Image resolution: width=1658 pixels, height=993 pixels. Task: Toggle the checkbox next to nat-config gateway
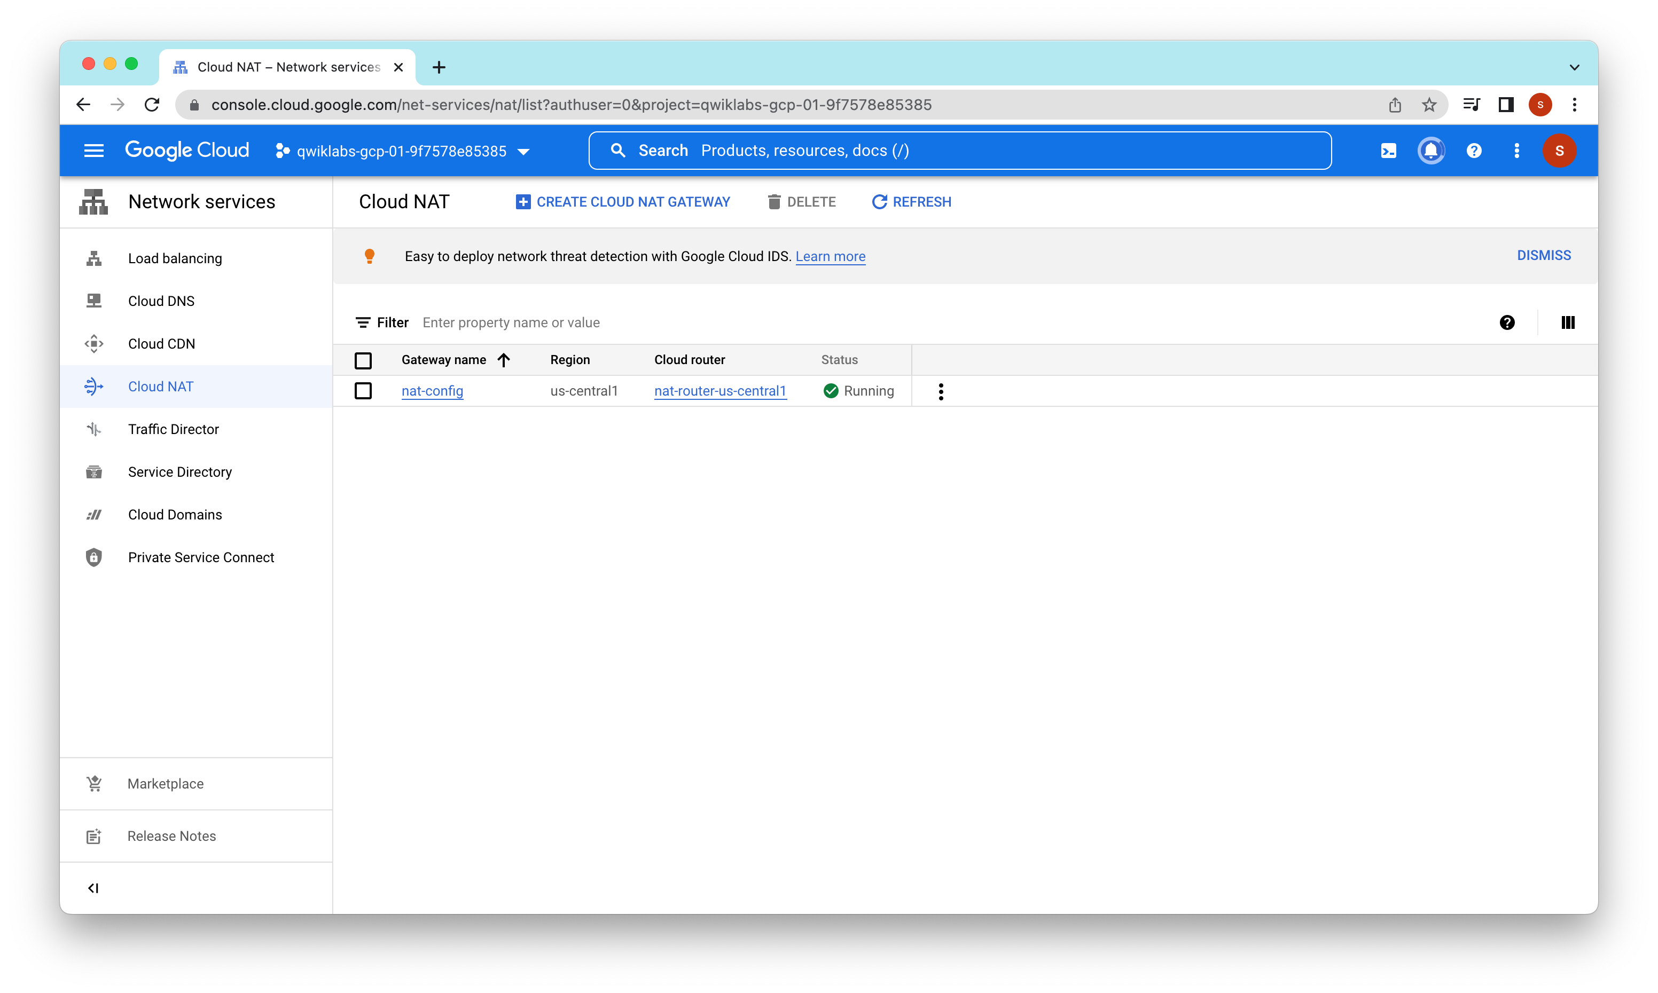tap(364, 390)
